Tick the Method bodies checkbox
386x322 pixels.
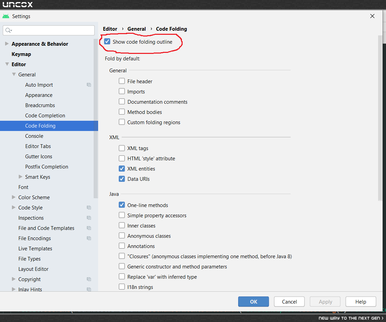(x=122, y=112)
